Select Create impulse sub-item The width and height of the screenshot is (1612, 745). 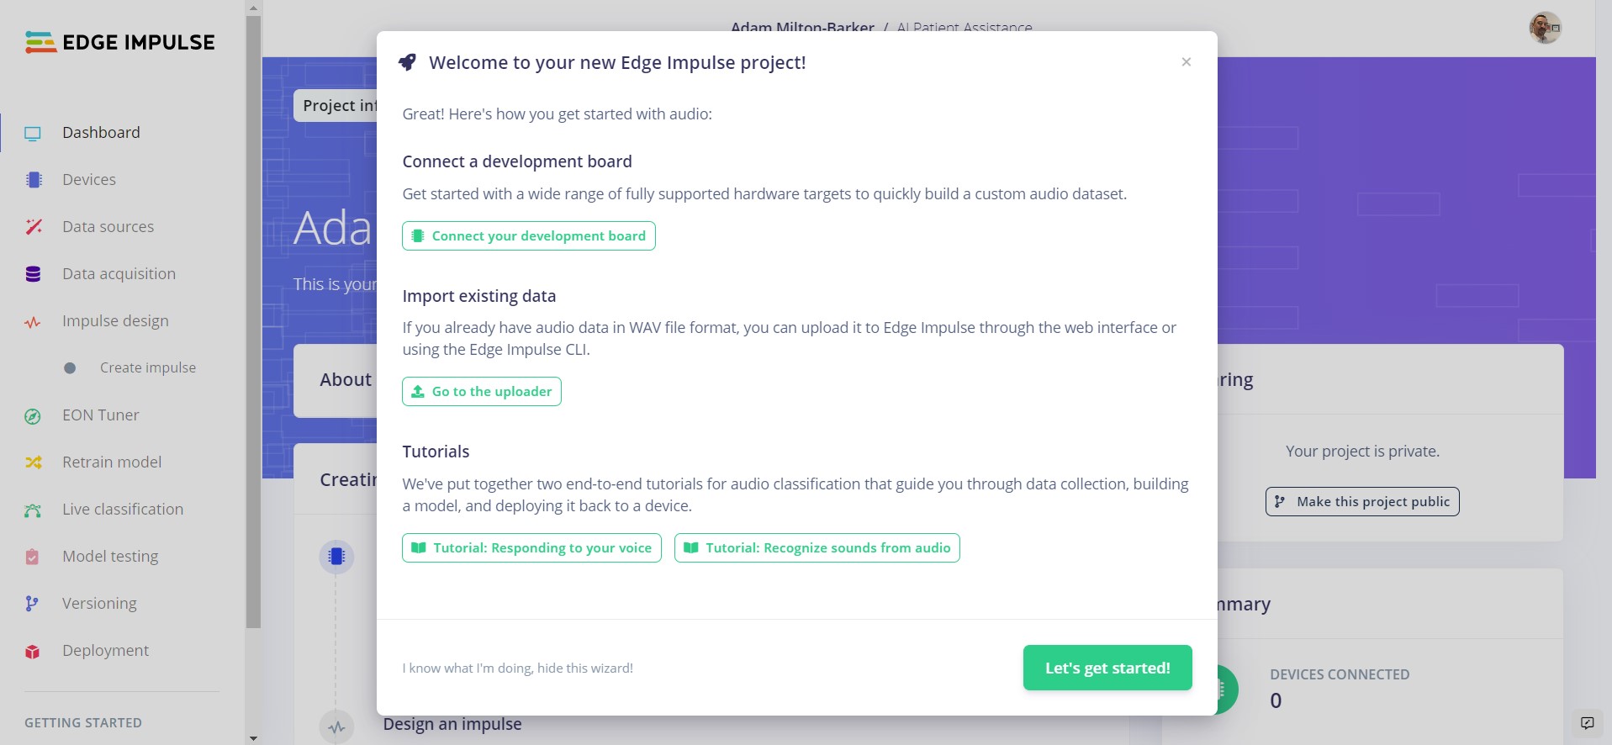pyautogui.click(x=148, y=368)
